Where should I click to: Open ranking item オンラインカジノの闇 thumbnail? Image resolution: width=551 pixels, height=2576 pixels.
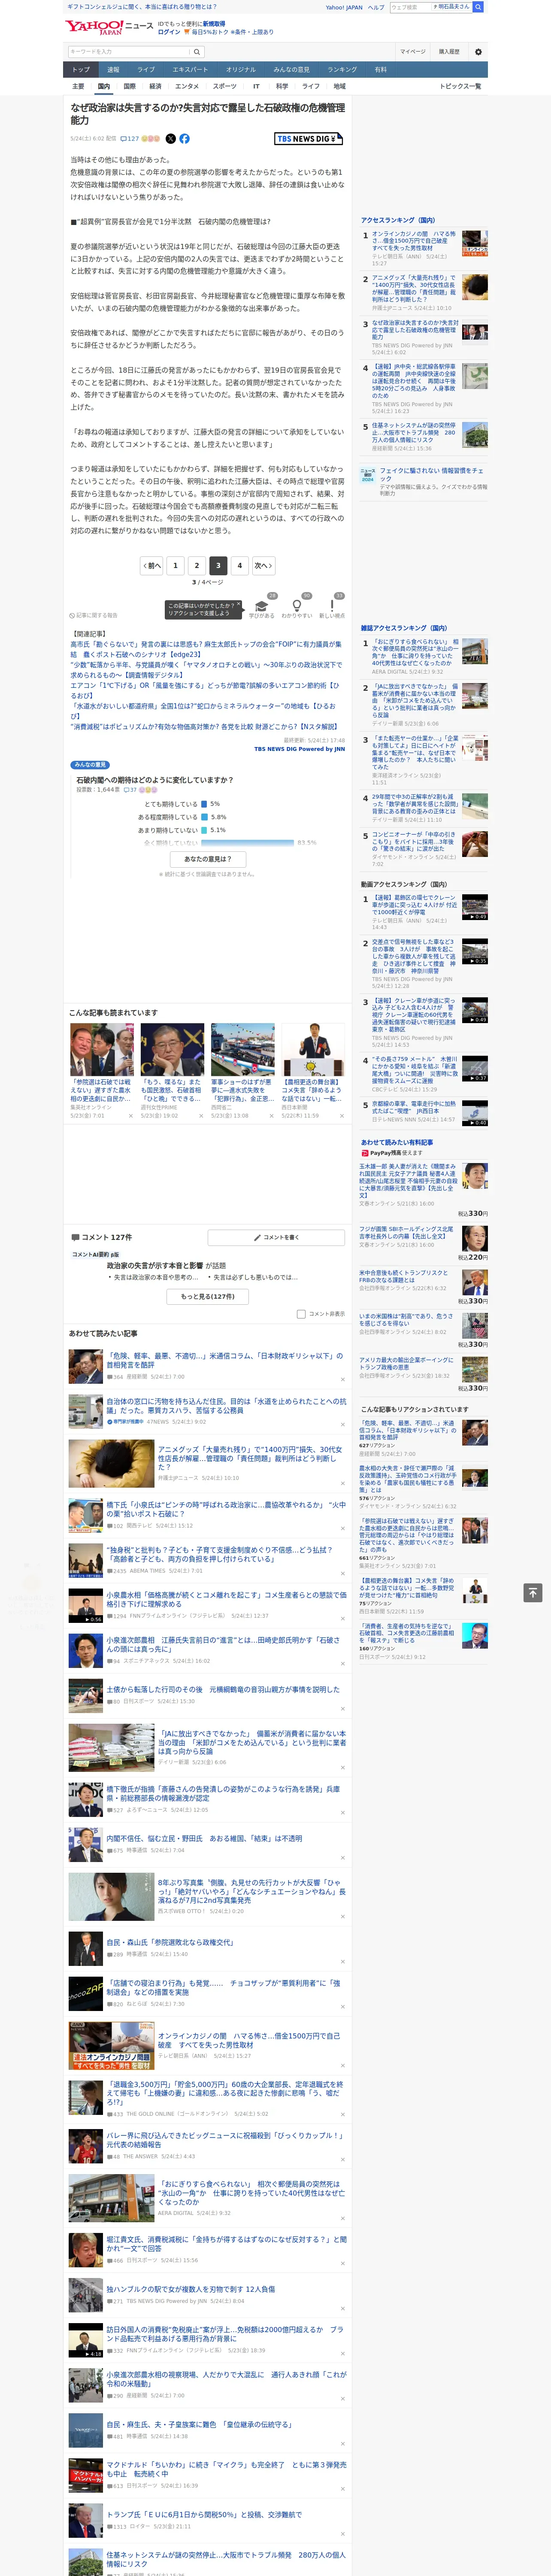475,243
